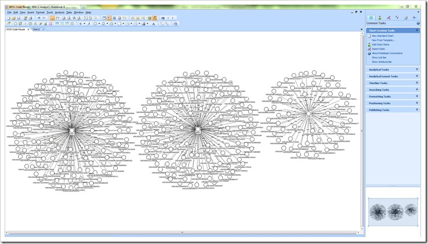The image size is (428, 244).
Task: Click the New chart toolbar icon
Action: 9,18
